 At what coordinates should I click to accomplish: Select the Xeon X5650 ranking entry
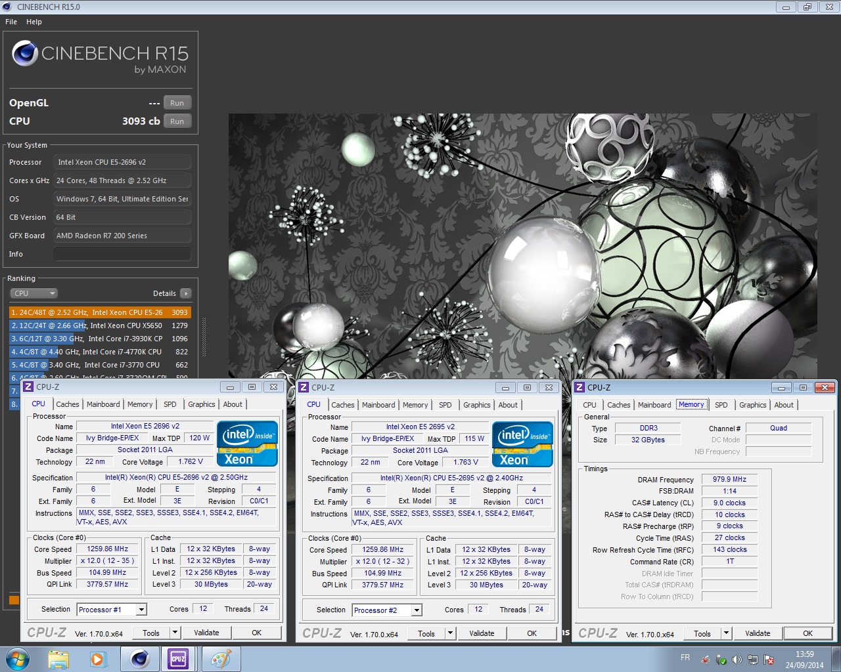pos(100,325)
